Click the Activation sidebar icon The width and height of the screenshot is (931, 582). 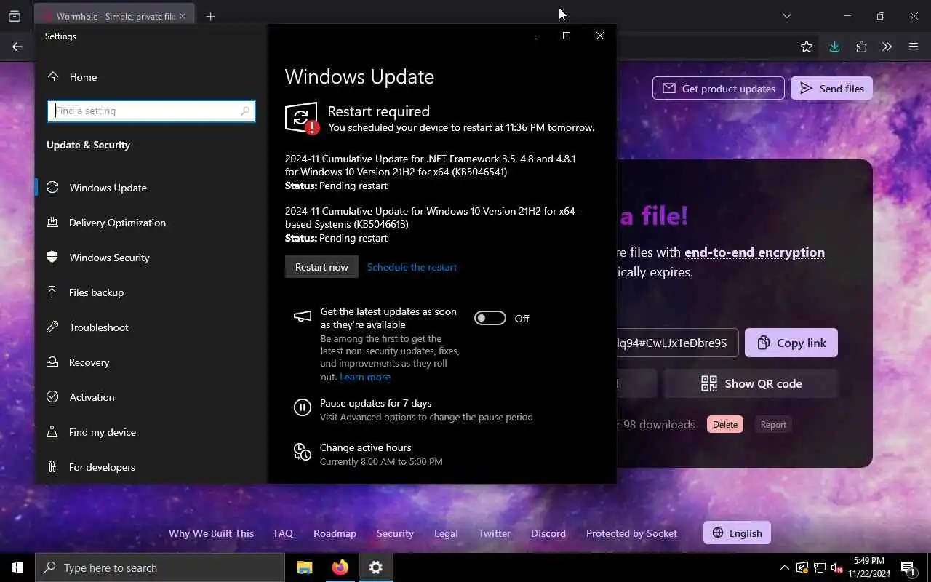pyautogui.click(x=52, y=397)
